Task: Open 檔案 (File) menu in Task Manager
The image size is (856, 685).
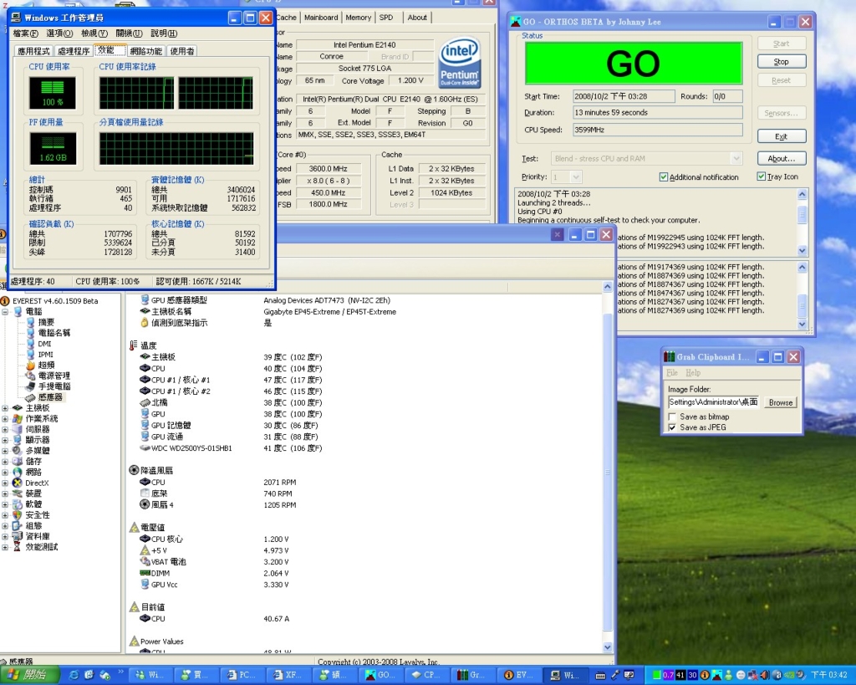Action: point(26,33)
